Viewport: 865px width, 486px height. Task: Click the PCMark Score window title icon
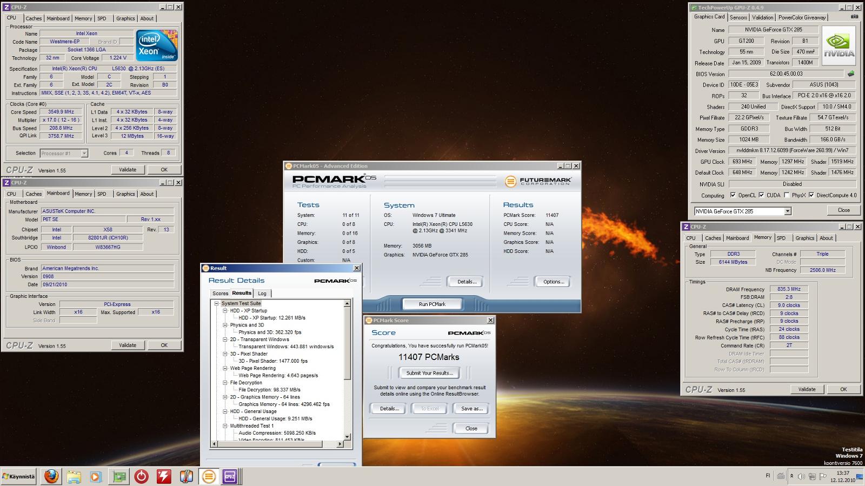tap(369, 321)
